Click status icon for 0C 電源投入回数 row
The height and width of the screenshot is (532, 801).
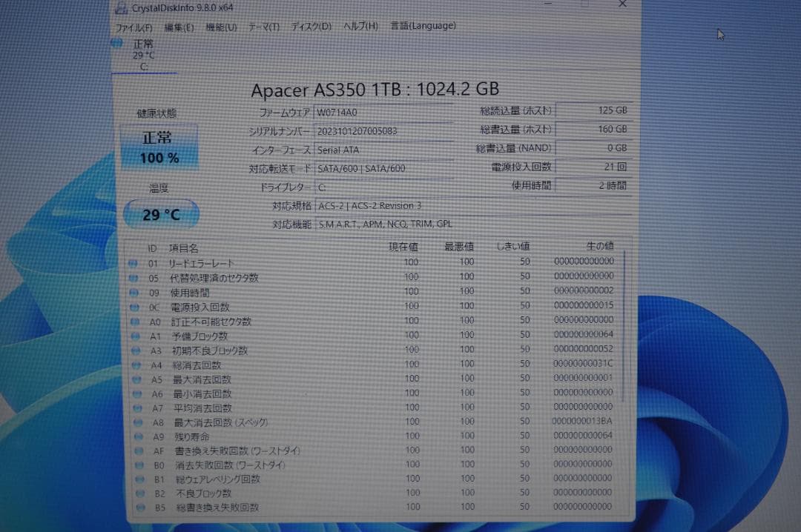click(x=134, y=307)
